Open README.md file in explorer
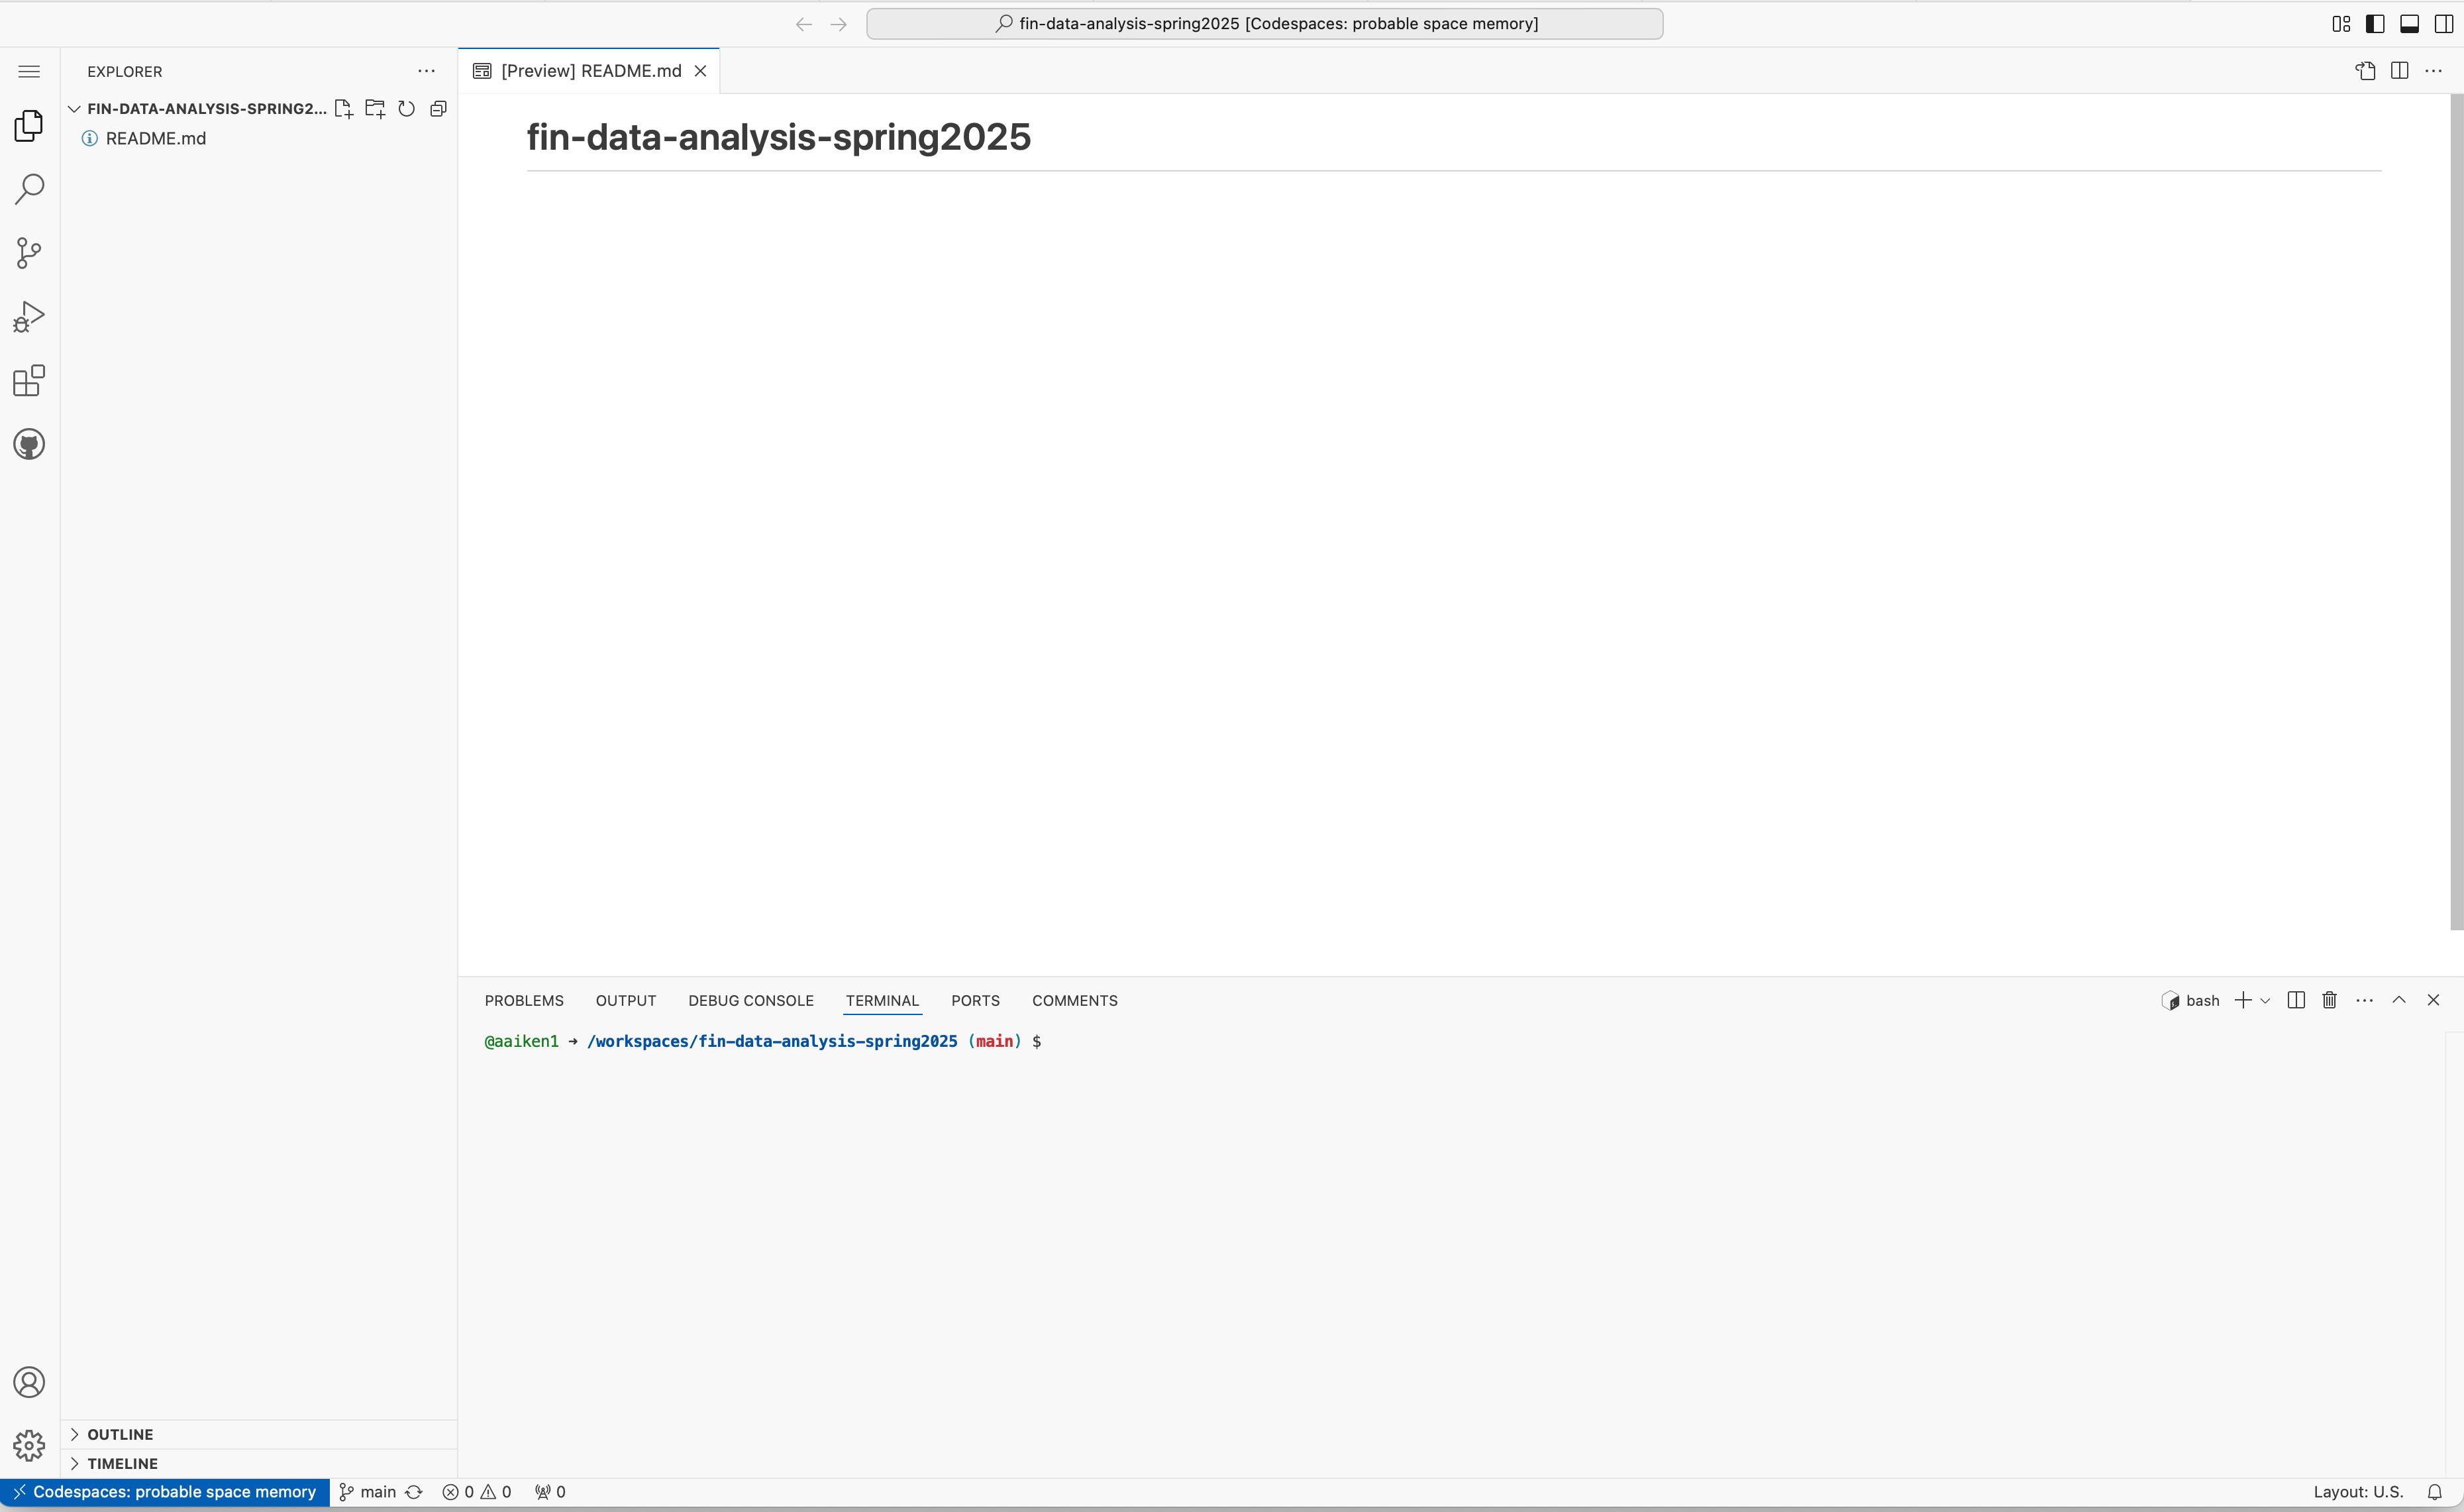This screenshot has width=2464, height=1512. (x=156, y=137)
